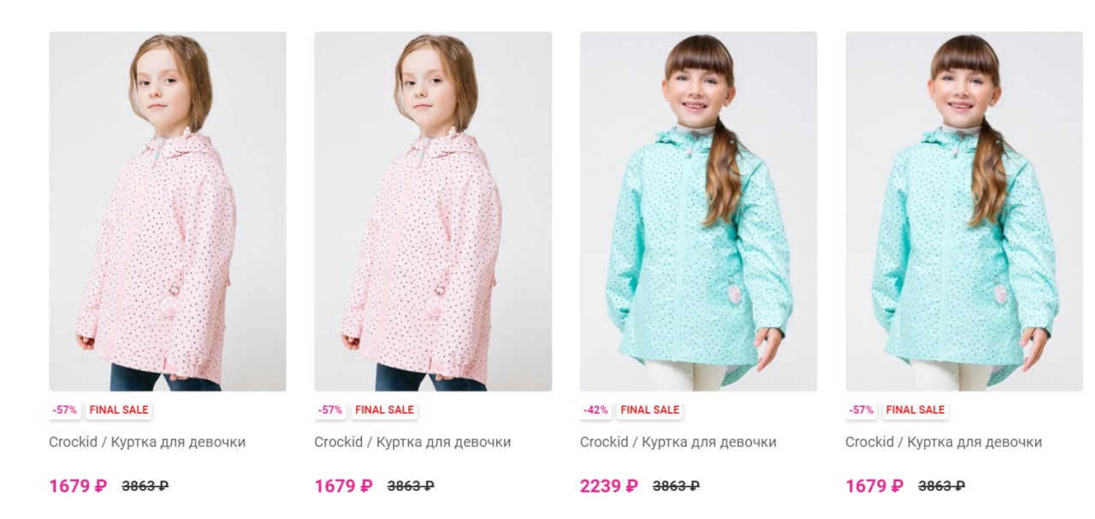1095x519 pixels.
Task: Click the -57% badge on first product
Action: tap(64, 410)
